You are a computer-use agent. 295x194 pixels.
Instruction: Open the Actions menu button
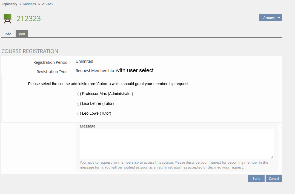[269, 18]
